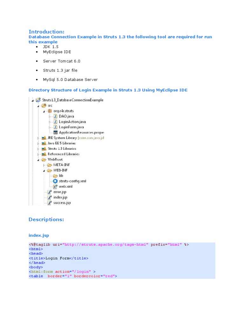Click the JRE System Library icon

44,138
